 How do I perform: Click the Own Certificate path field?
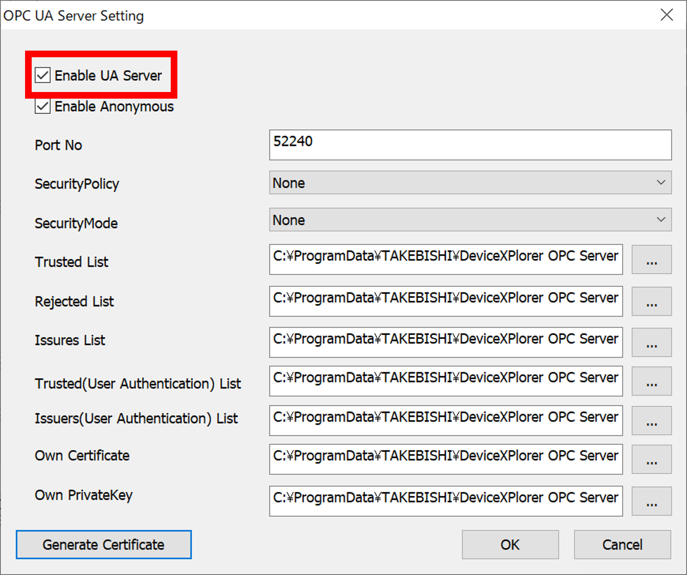(446, 459)
